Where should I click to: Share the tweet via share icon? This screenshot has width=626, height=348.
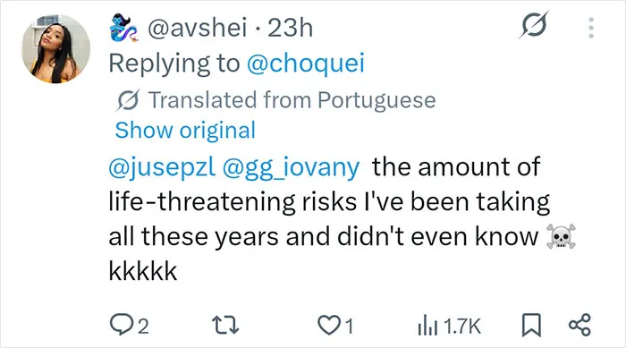pyautogui.click(x=579, y=325)
